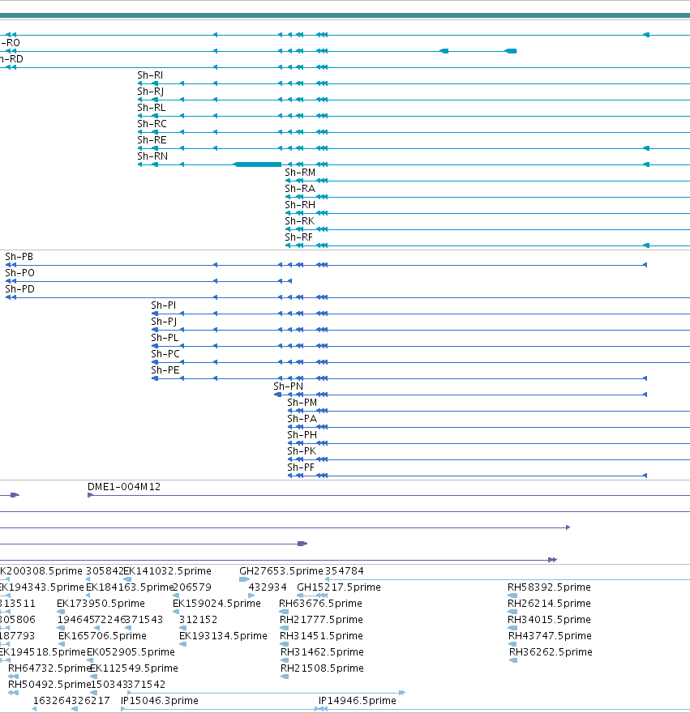This screenshot has width=690, height=713.
Task: Open the GH27653.5prime EST label
Action: (x=281, y=571)
